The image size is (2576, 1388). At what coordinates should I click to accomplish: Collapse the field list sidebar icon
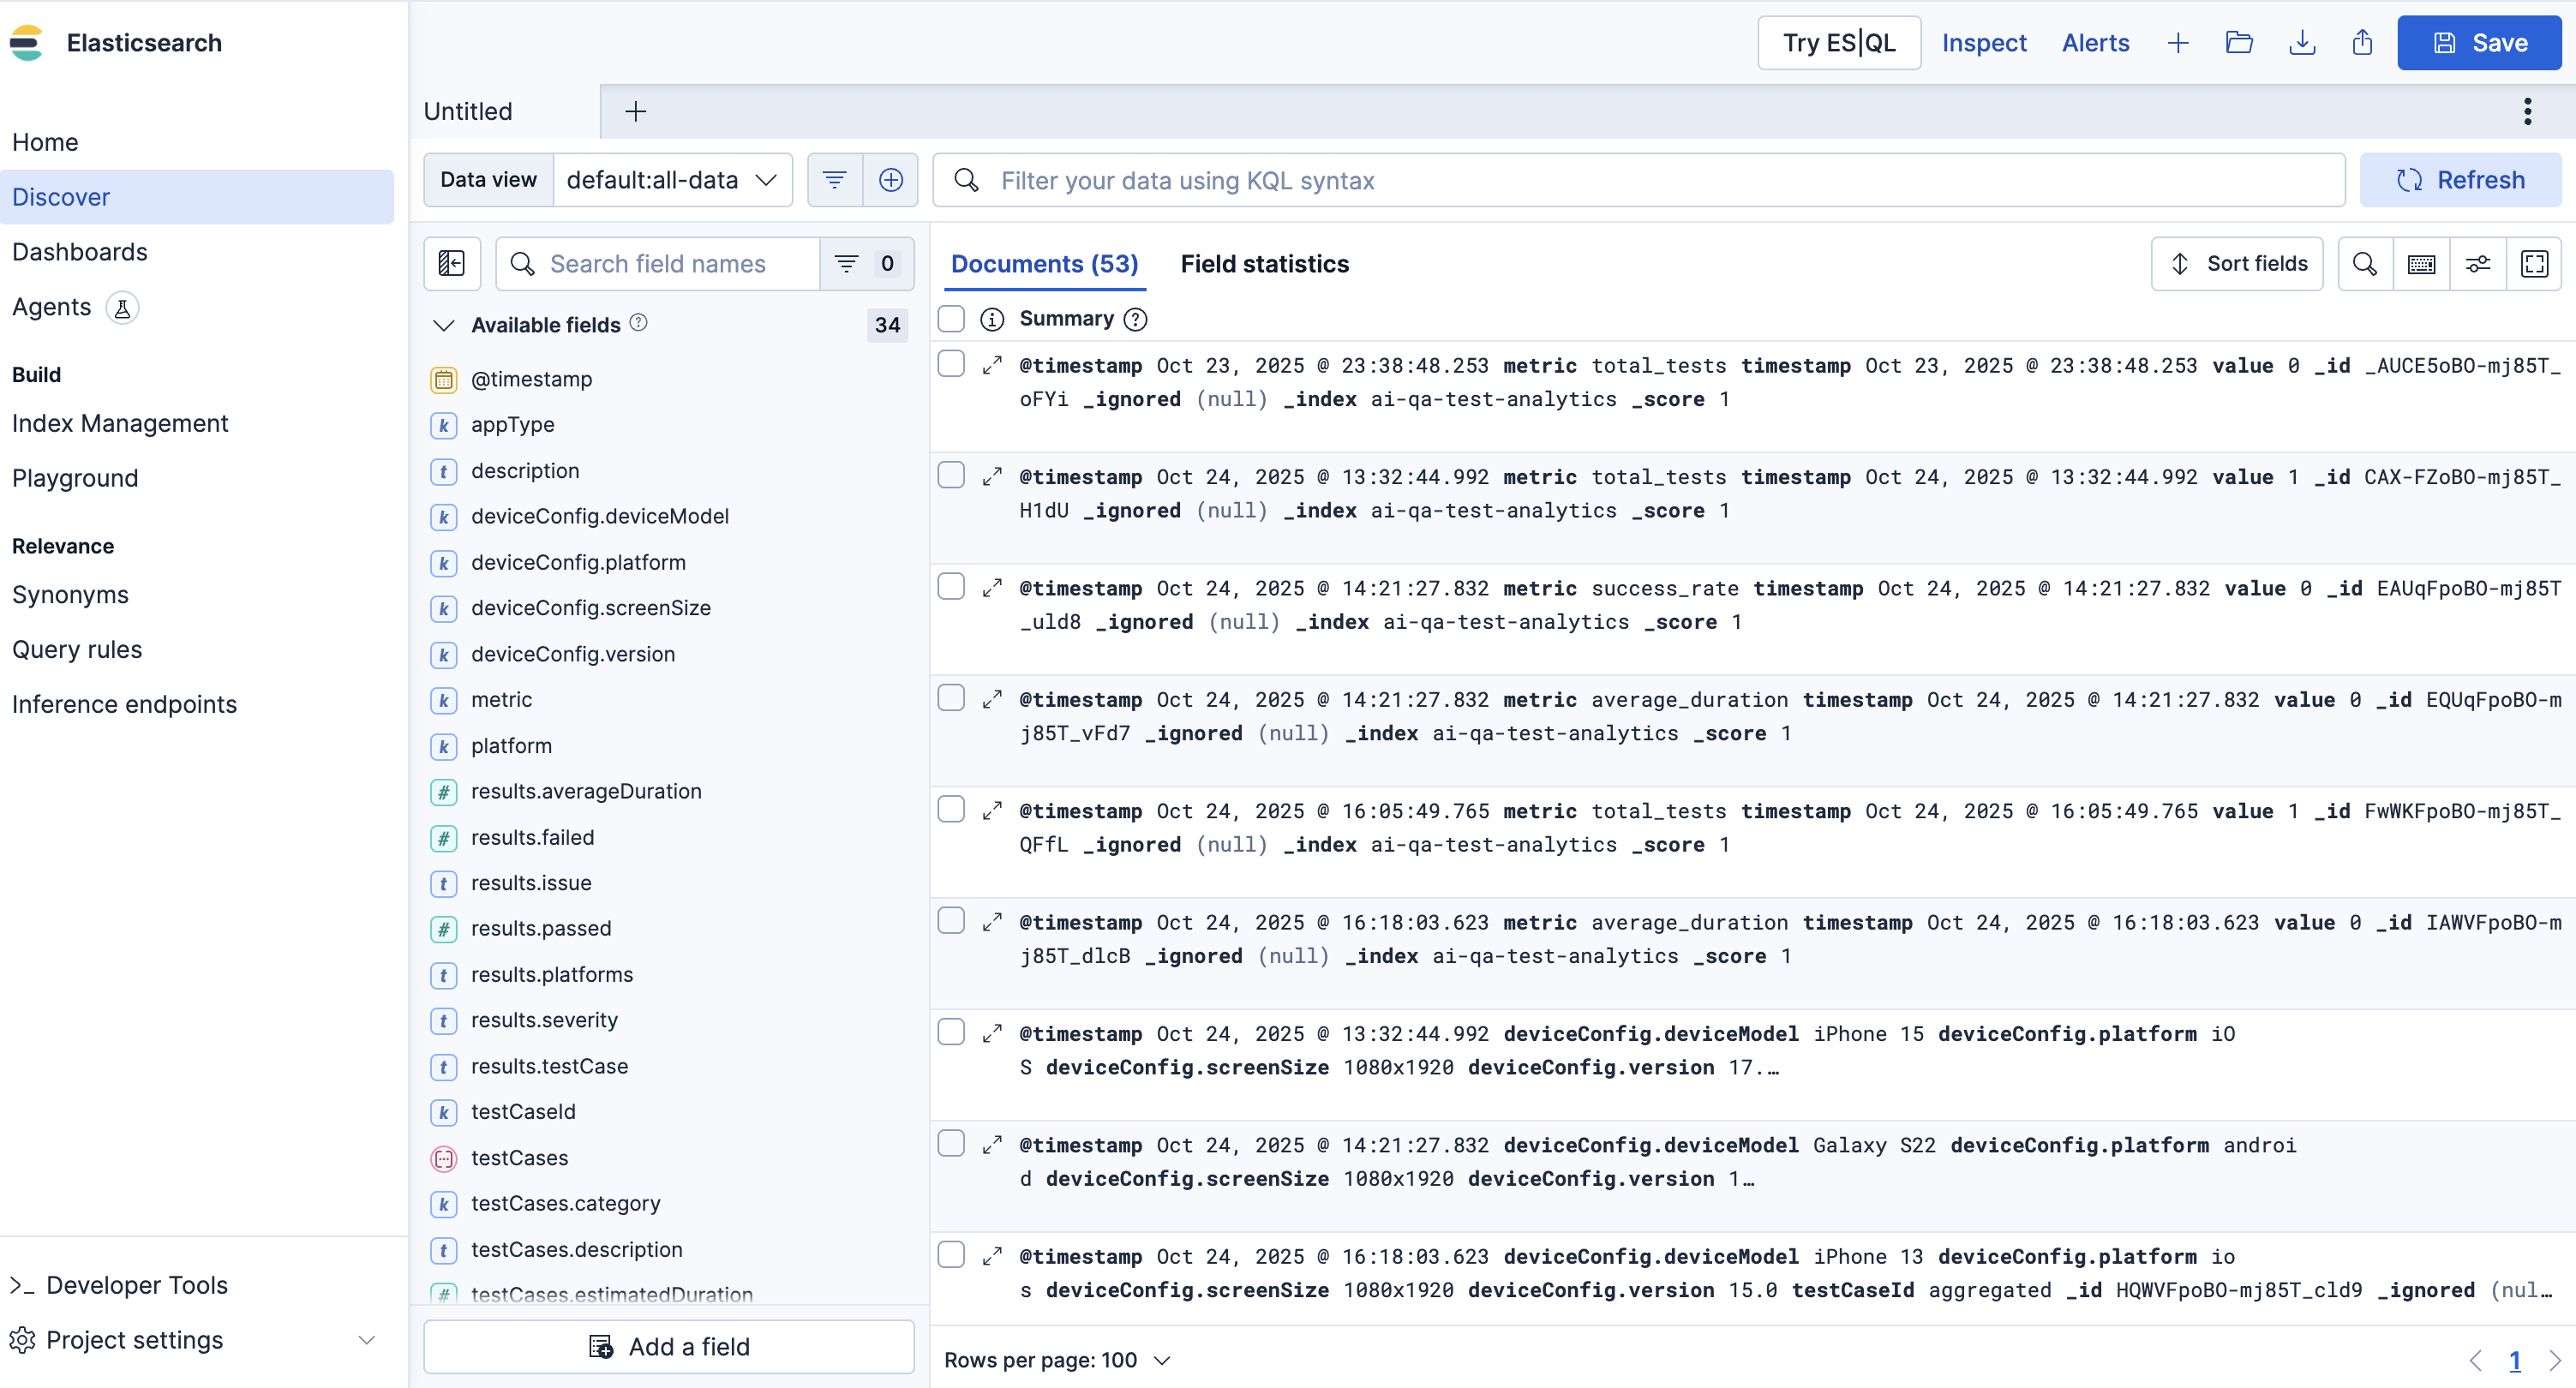coord(452,264)
